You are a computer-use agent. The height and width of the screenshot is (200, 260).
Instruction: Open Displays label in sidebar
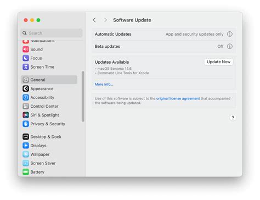coord(38,146)
